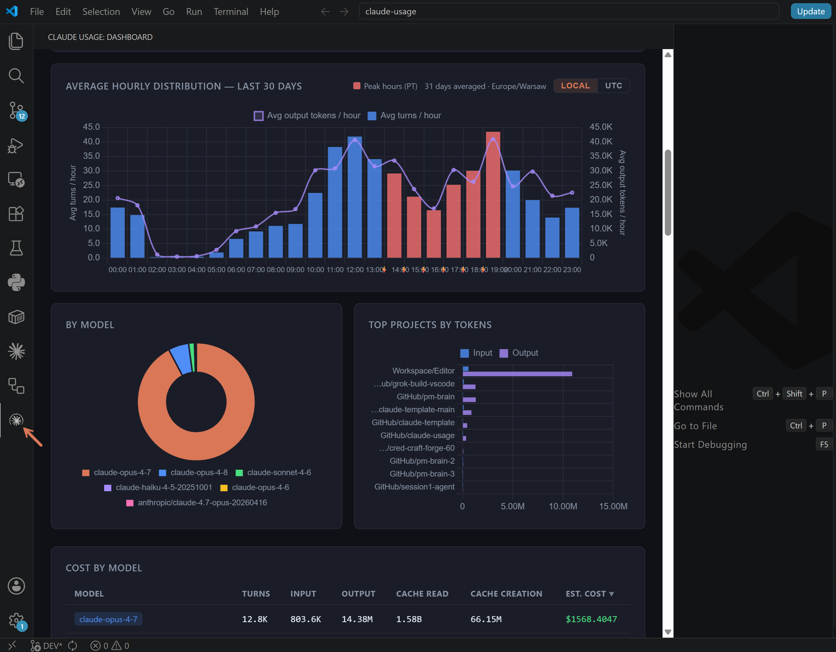The image size is (836, 652).
Task: Toggle claude-haiku-4-5-20251001 legend entry
Action: 158,487
